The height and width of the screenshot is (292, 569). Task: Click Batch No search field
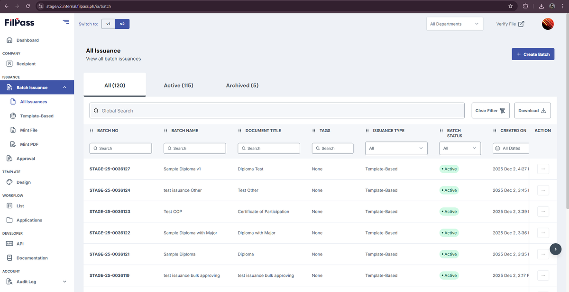(120, 148)
